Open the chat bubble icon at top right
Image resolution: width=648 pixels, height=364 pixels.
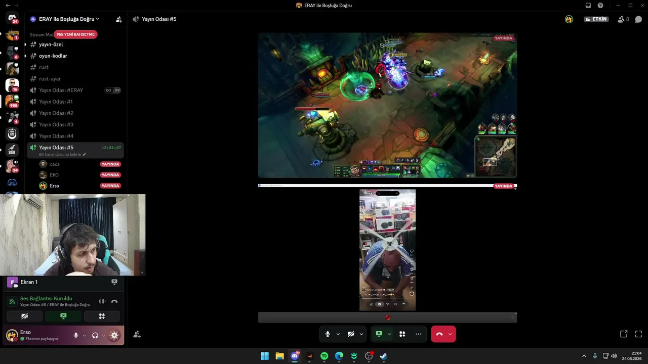(638, 19)
